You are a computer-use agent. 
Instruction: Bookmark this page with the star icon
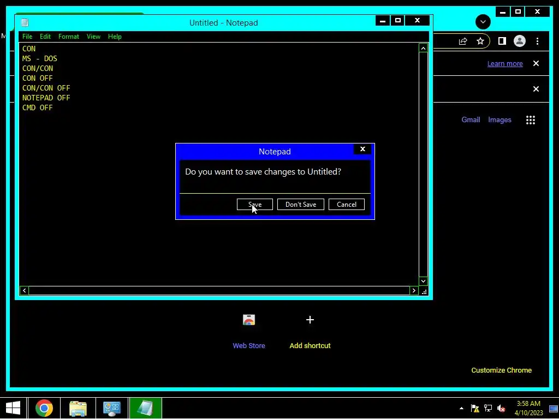480,41
